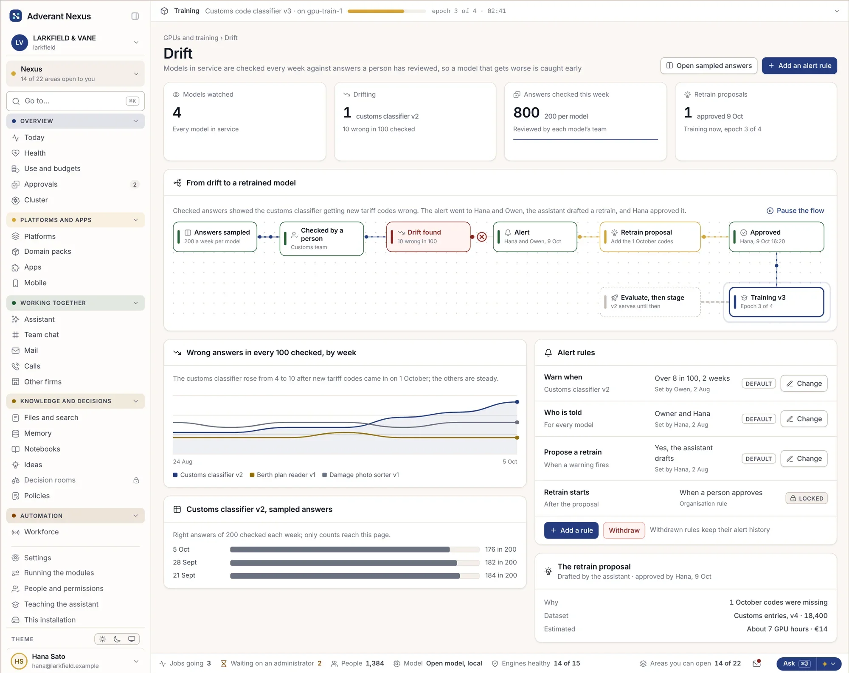Click Open sampled answers button
849x673 pixels.
click(709, 66)
